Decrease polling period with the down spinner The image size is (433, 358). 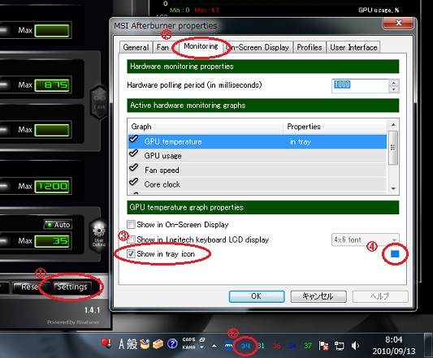click(394, 89)
